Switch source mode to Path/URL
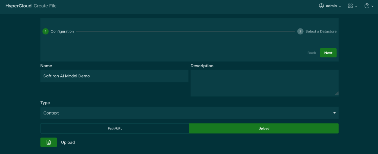378x154 pixels. (x=115, y=129)
